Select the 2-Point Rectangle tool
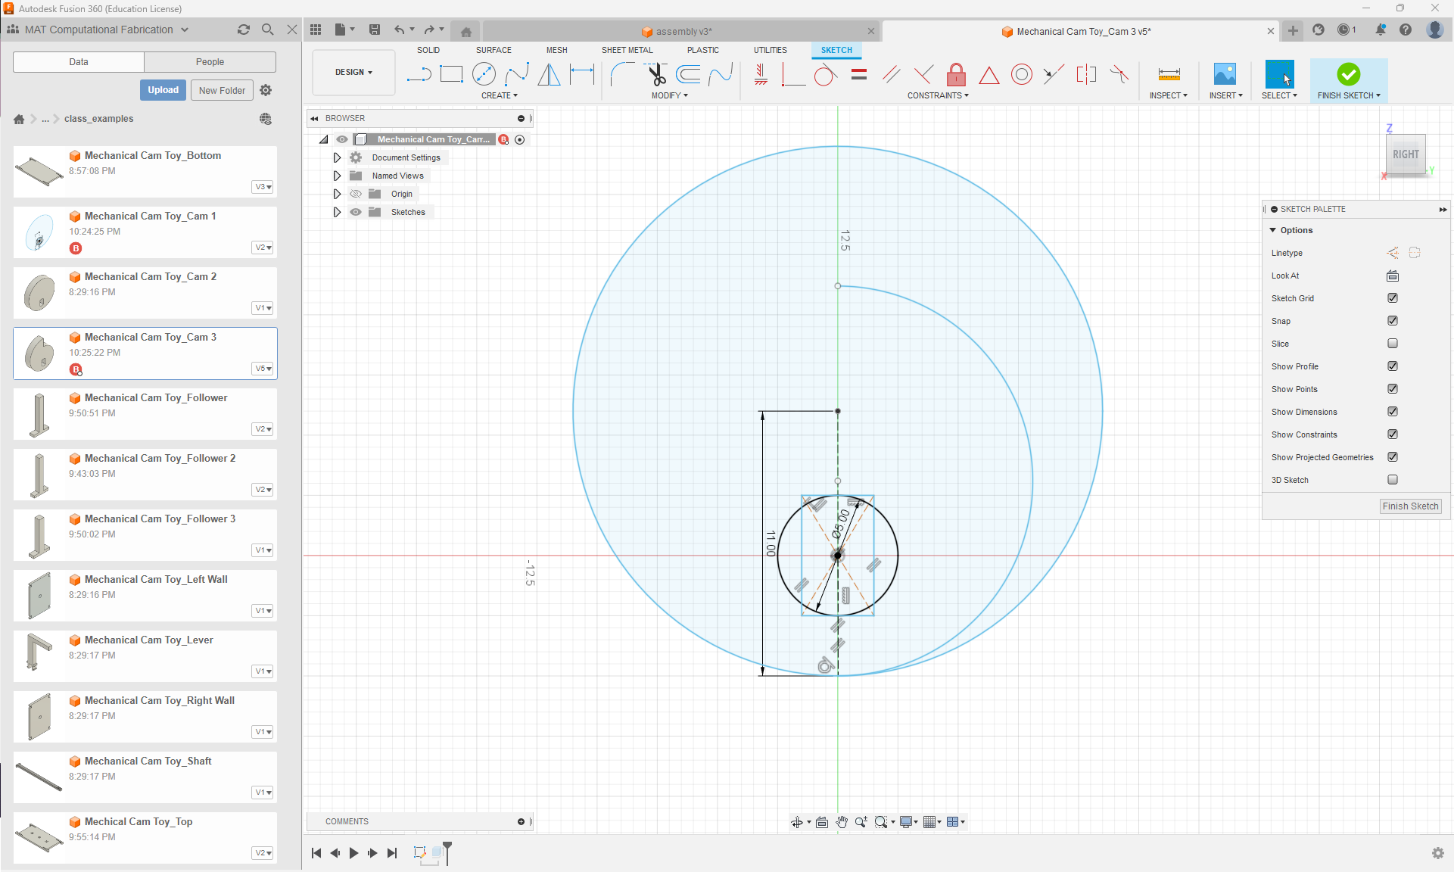Image resolution: width=1454 pixels, height=872 pixels. (x=452, y=75)
